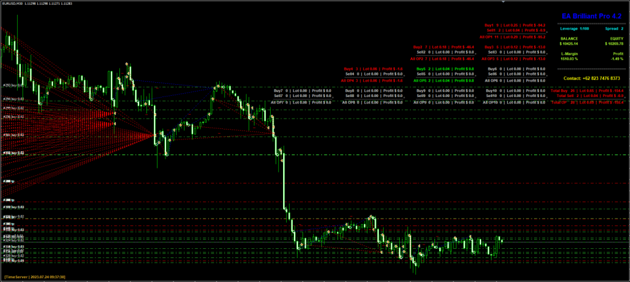Click the Buy10 lot and profit row

(516, 91)
